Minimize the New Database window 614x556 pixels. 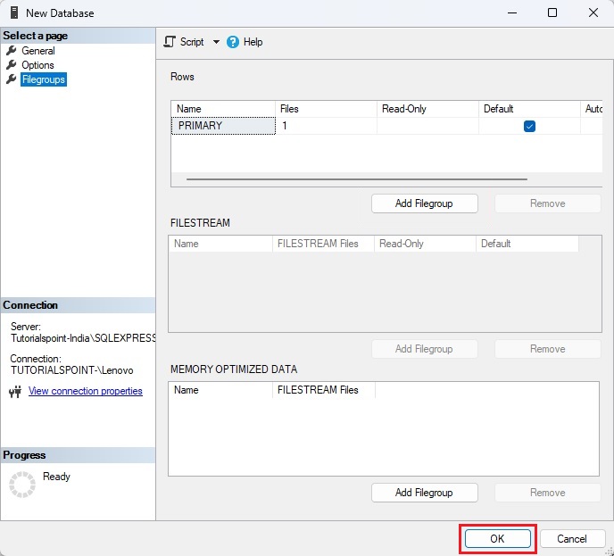[x=512, y=12]
